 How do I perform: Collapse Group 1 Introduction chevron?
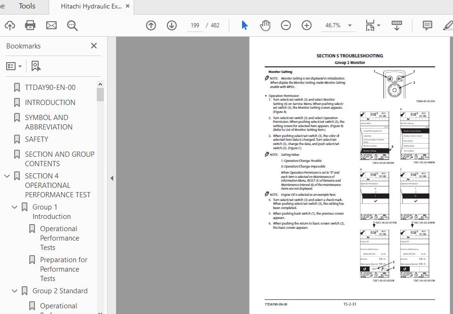point(15,207)
